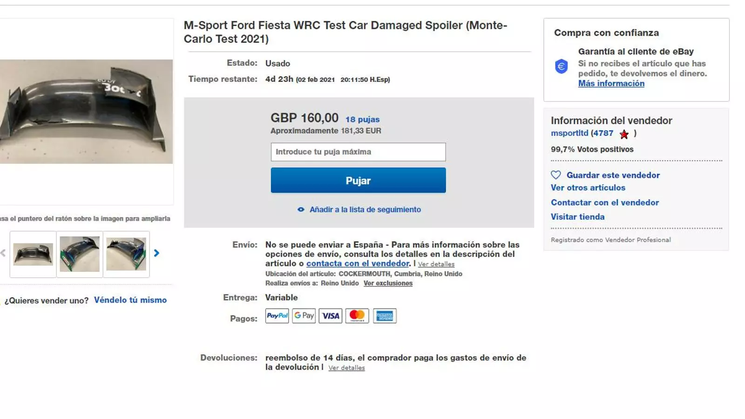Click the PayPal payment icon
This screenshot has height=419, width=745.
[277, 316]
